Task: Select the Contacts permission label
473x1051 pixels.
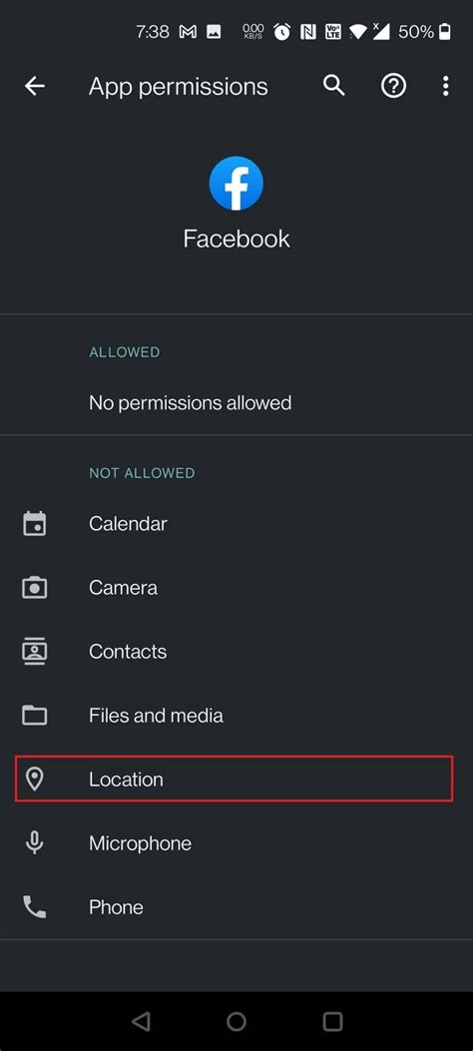Action: point(128,652)
